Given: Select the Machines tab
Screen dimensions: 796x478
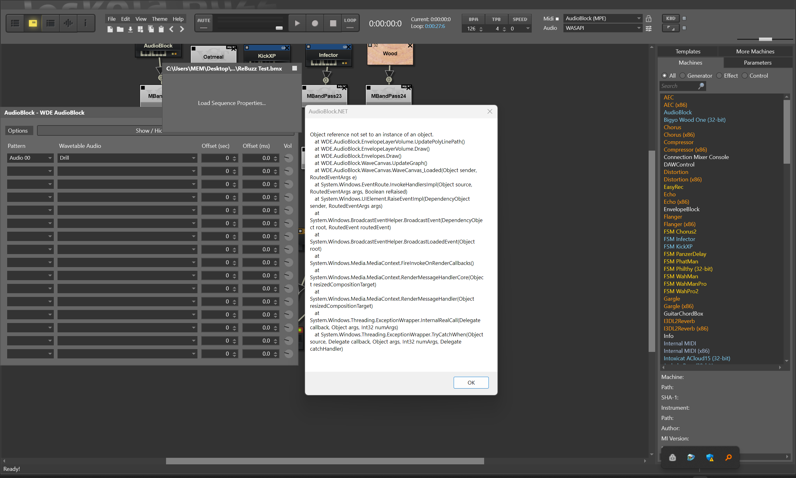Looking at the screenshot, I should click(x=690, y=63).
